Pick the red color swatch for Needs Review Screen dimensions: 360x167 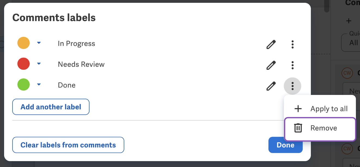[23, 64]
